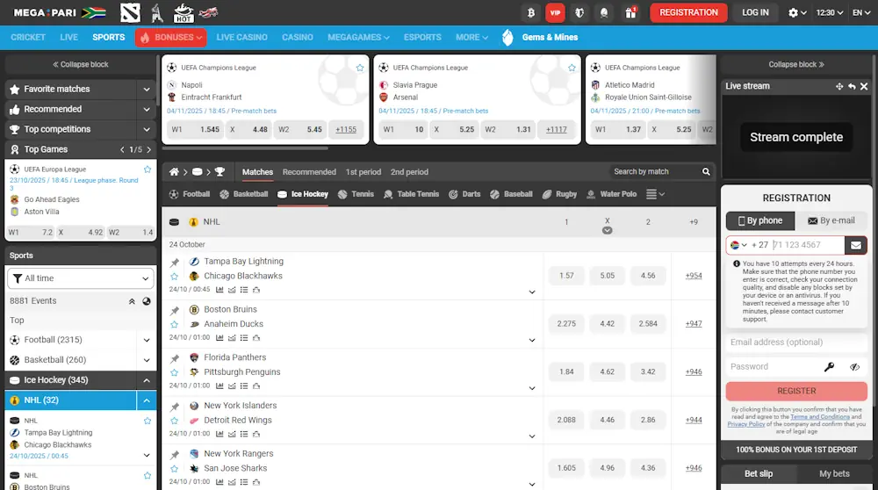Collapse events double-chevron icon
This screenshot has width=878, height=490.
click(x=132, y=300)
